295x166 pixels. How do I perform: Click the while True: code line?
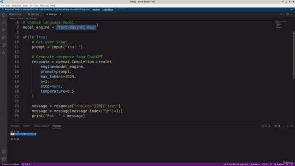35,37
